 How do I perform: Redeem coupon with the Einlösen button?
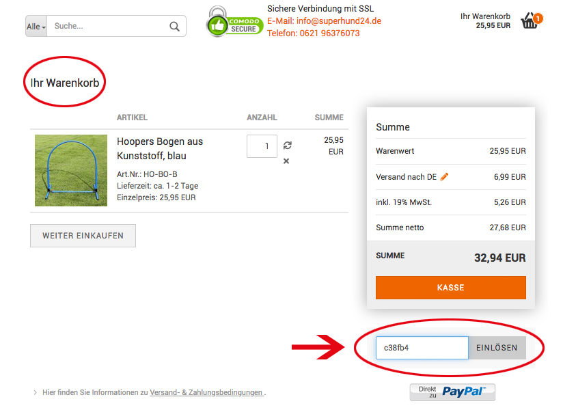coord(497,348)
